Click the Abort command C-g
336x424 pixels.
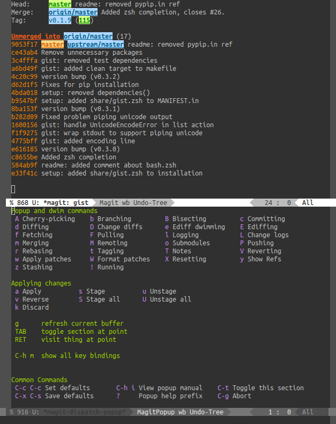241,396
